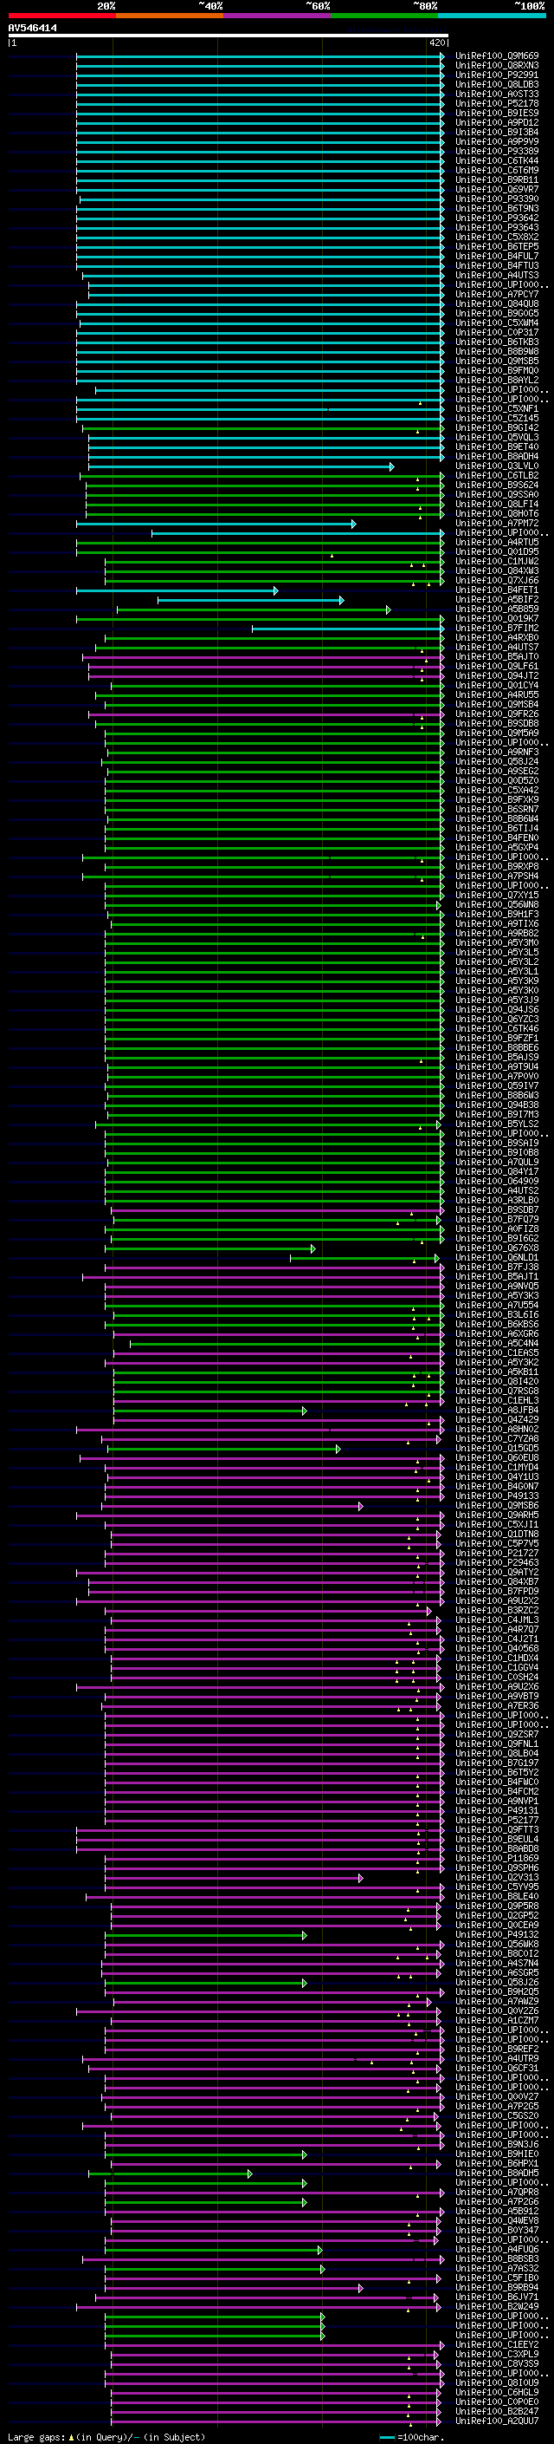Click hit label UniRef100_Q69VR7
The width and height of the screenshot is (554, 2444).
coord(497,190)
